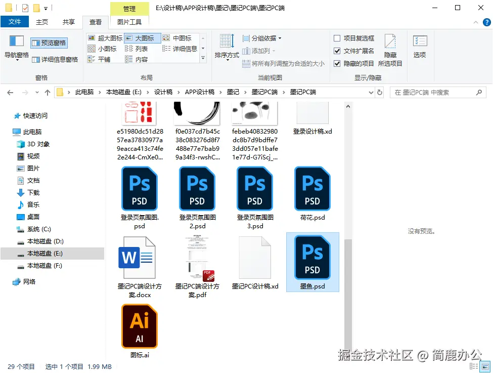493x373 pixels.
Task: Select the 墨鱼.psd file icon
Action: (x=312, y=258)
